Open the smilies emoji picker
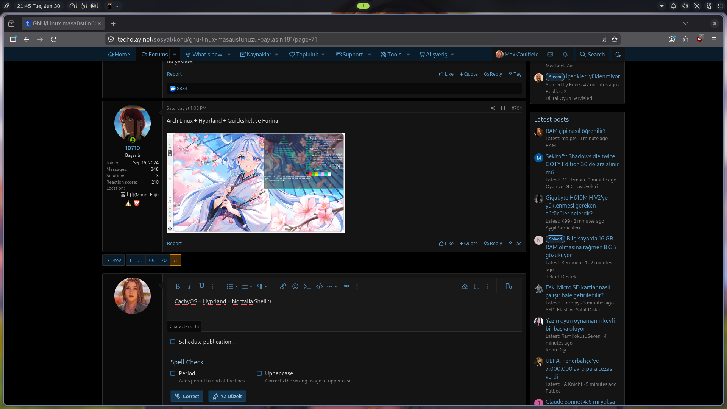 (295, 286)
